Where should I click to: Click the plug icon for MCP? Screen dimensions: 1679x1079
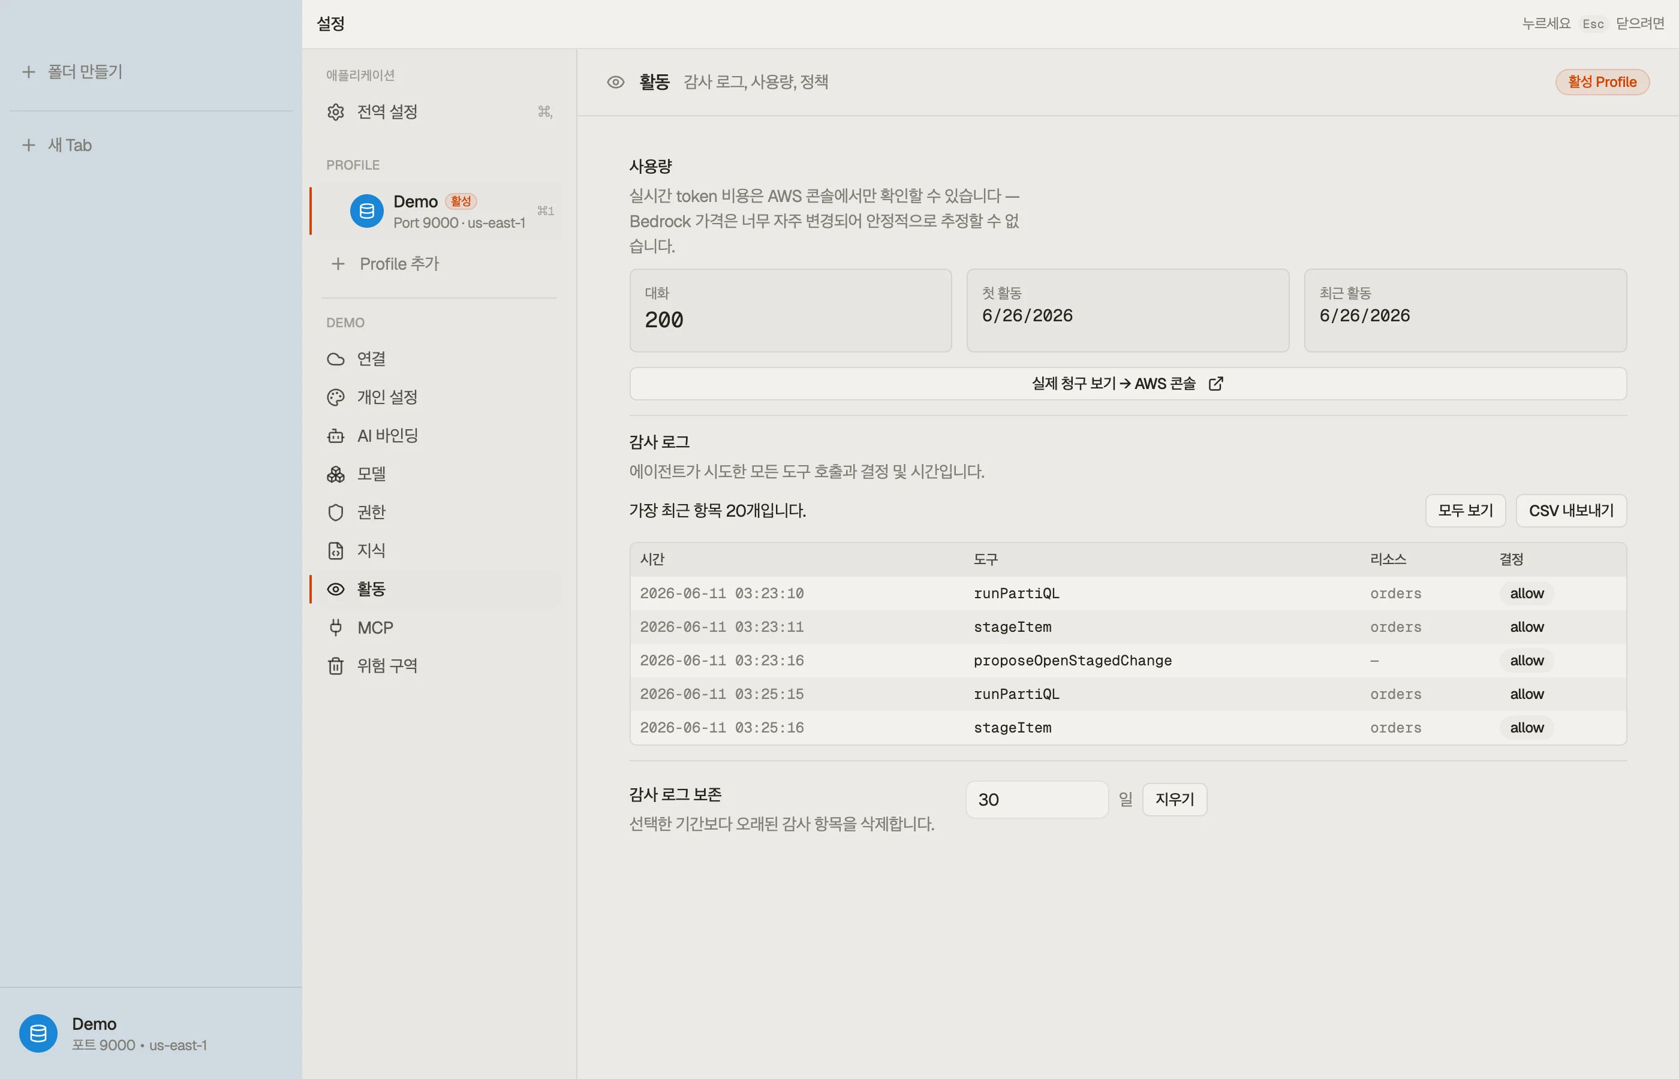336,627
